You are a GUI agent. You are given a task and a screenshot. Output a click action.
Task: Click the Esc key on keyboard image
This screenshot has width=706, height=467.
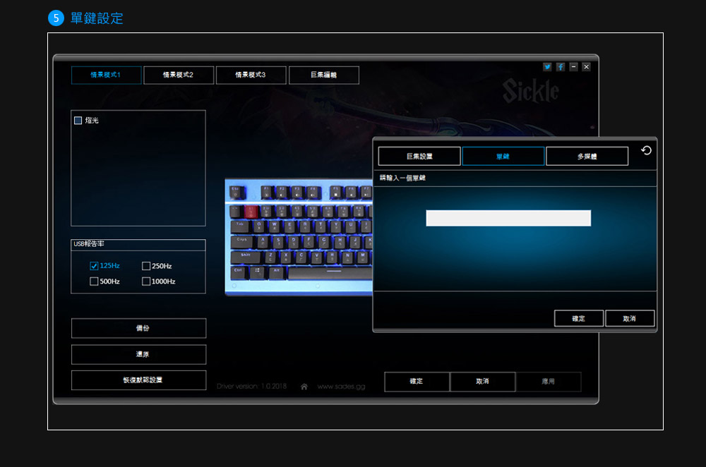pos(237,191)
